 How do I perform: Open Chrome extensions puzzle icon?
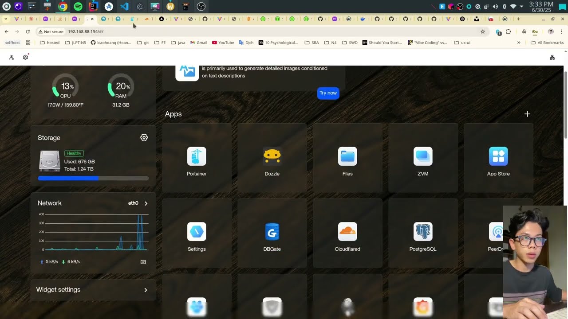[509, 31]
